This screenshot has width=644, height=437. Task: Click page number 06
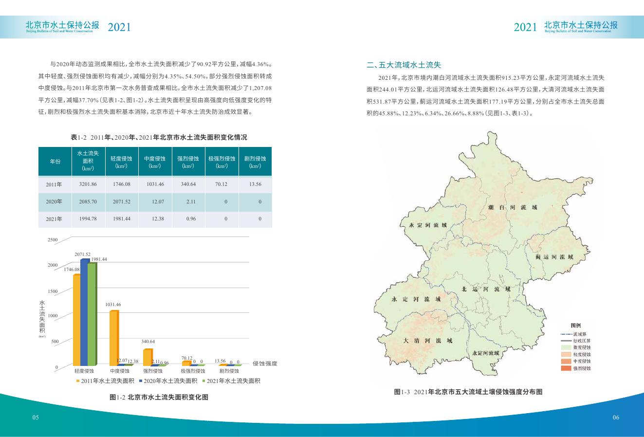(616, 418)
